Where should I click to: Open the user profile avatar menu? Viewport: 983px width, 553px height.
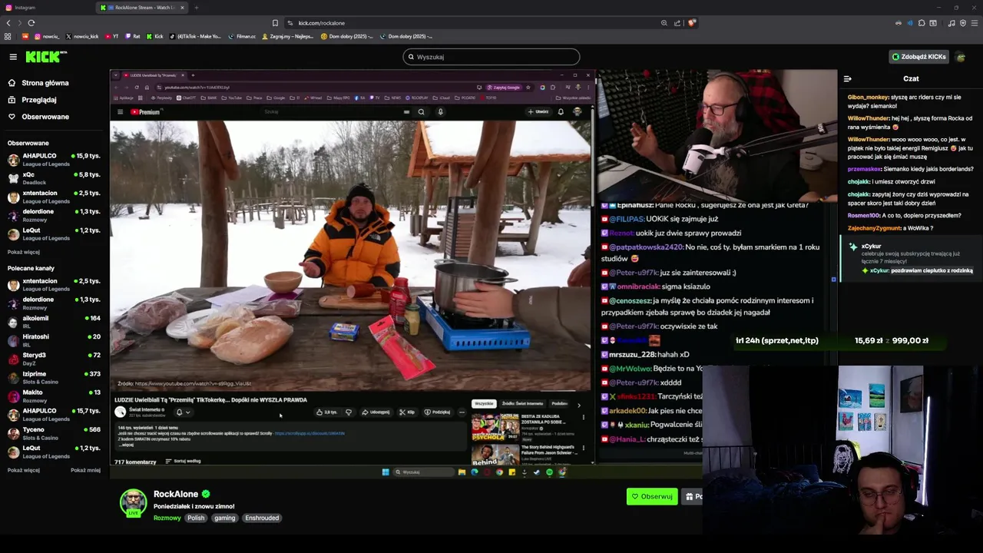tap(961, 57)
